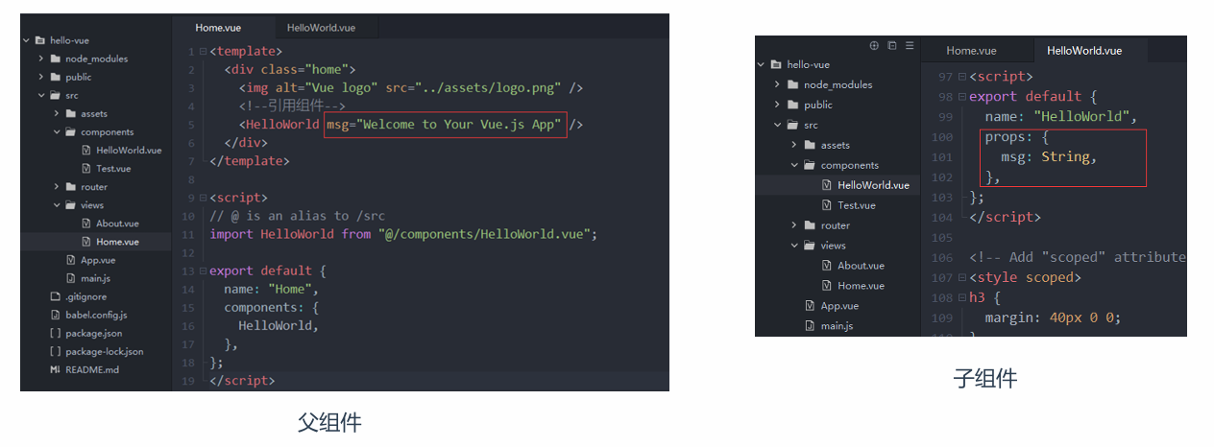Screen dimensions: 1214x447
Task: Expand the assets folder chevron in left explorer
Action: 57,114
